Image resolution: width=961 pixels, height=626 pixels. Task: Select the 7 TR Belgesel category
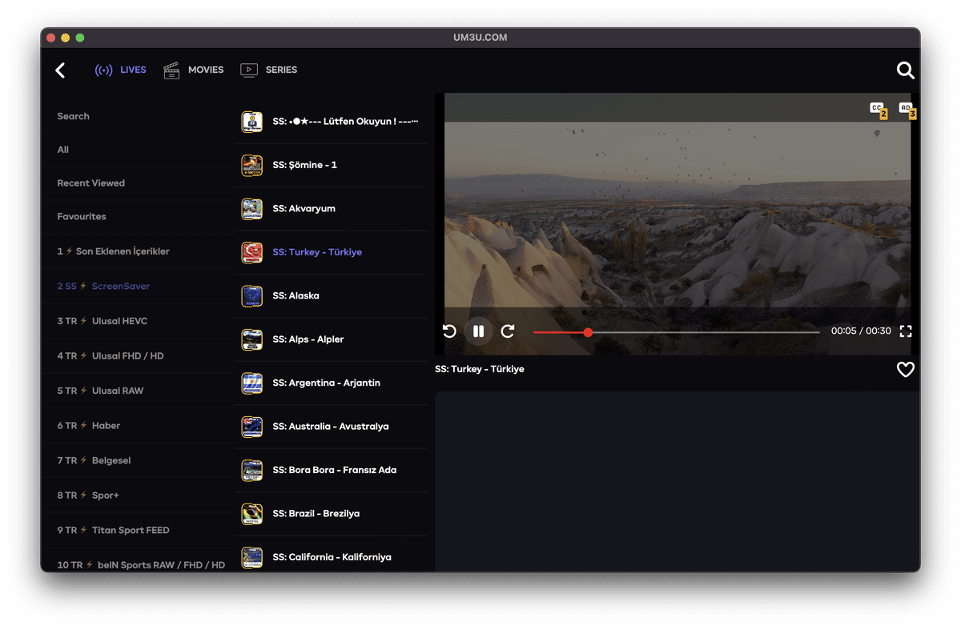pyautogui.click(x=94, y=461)
